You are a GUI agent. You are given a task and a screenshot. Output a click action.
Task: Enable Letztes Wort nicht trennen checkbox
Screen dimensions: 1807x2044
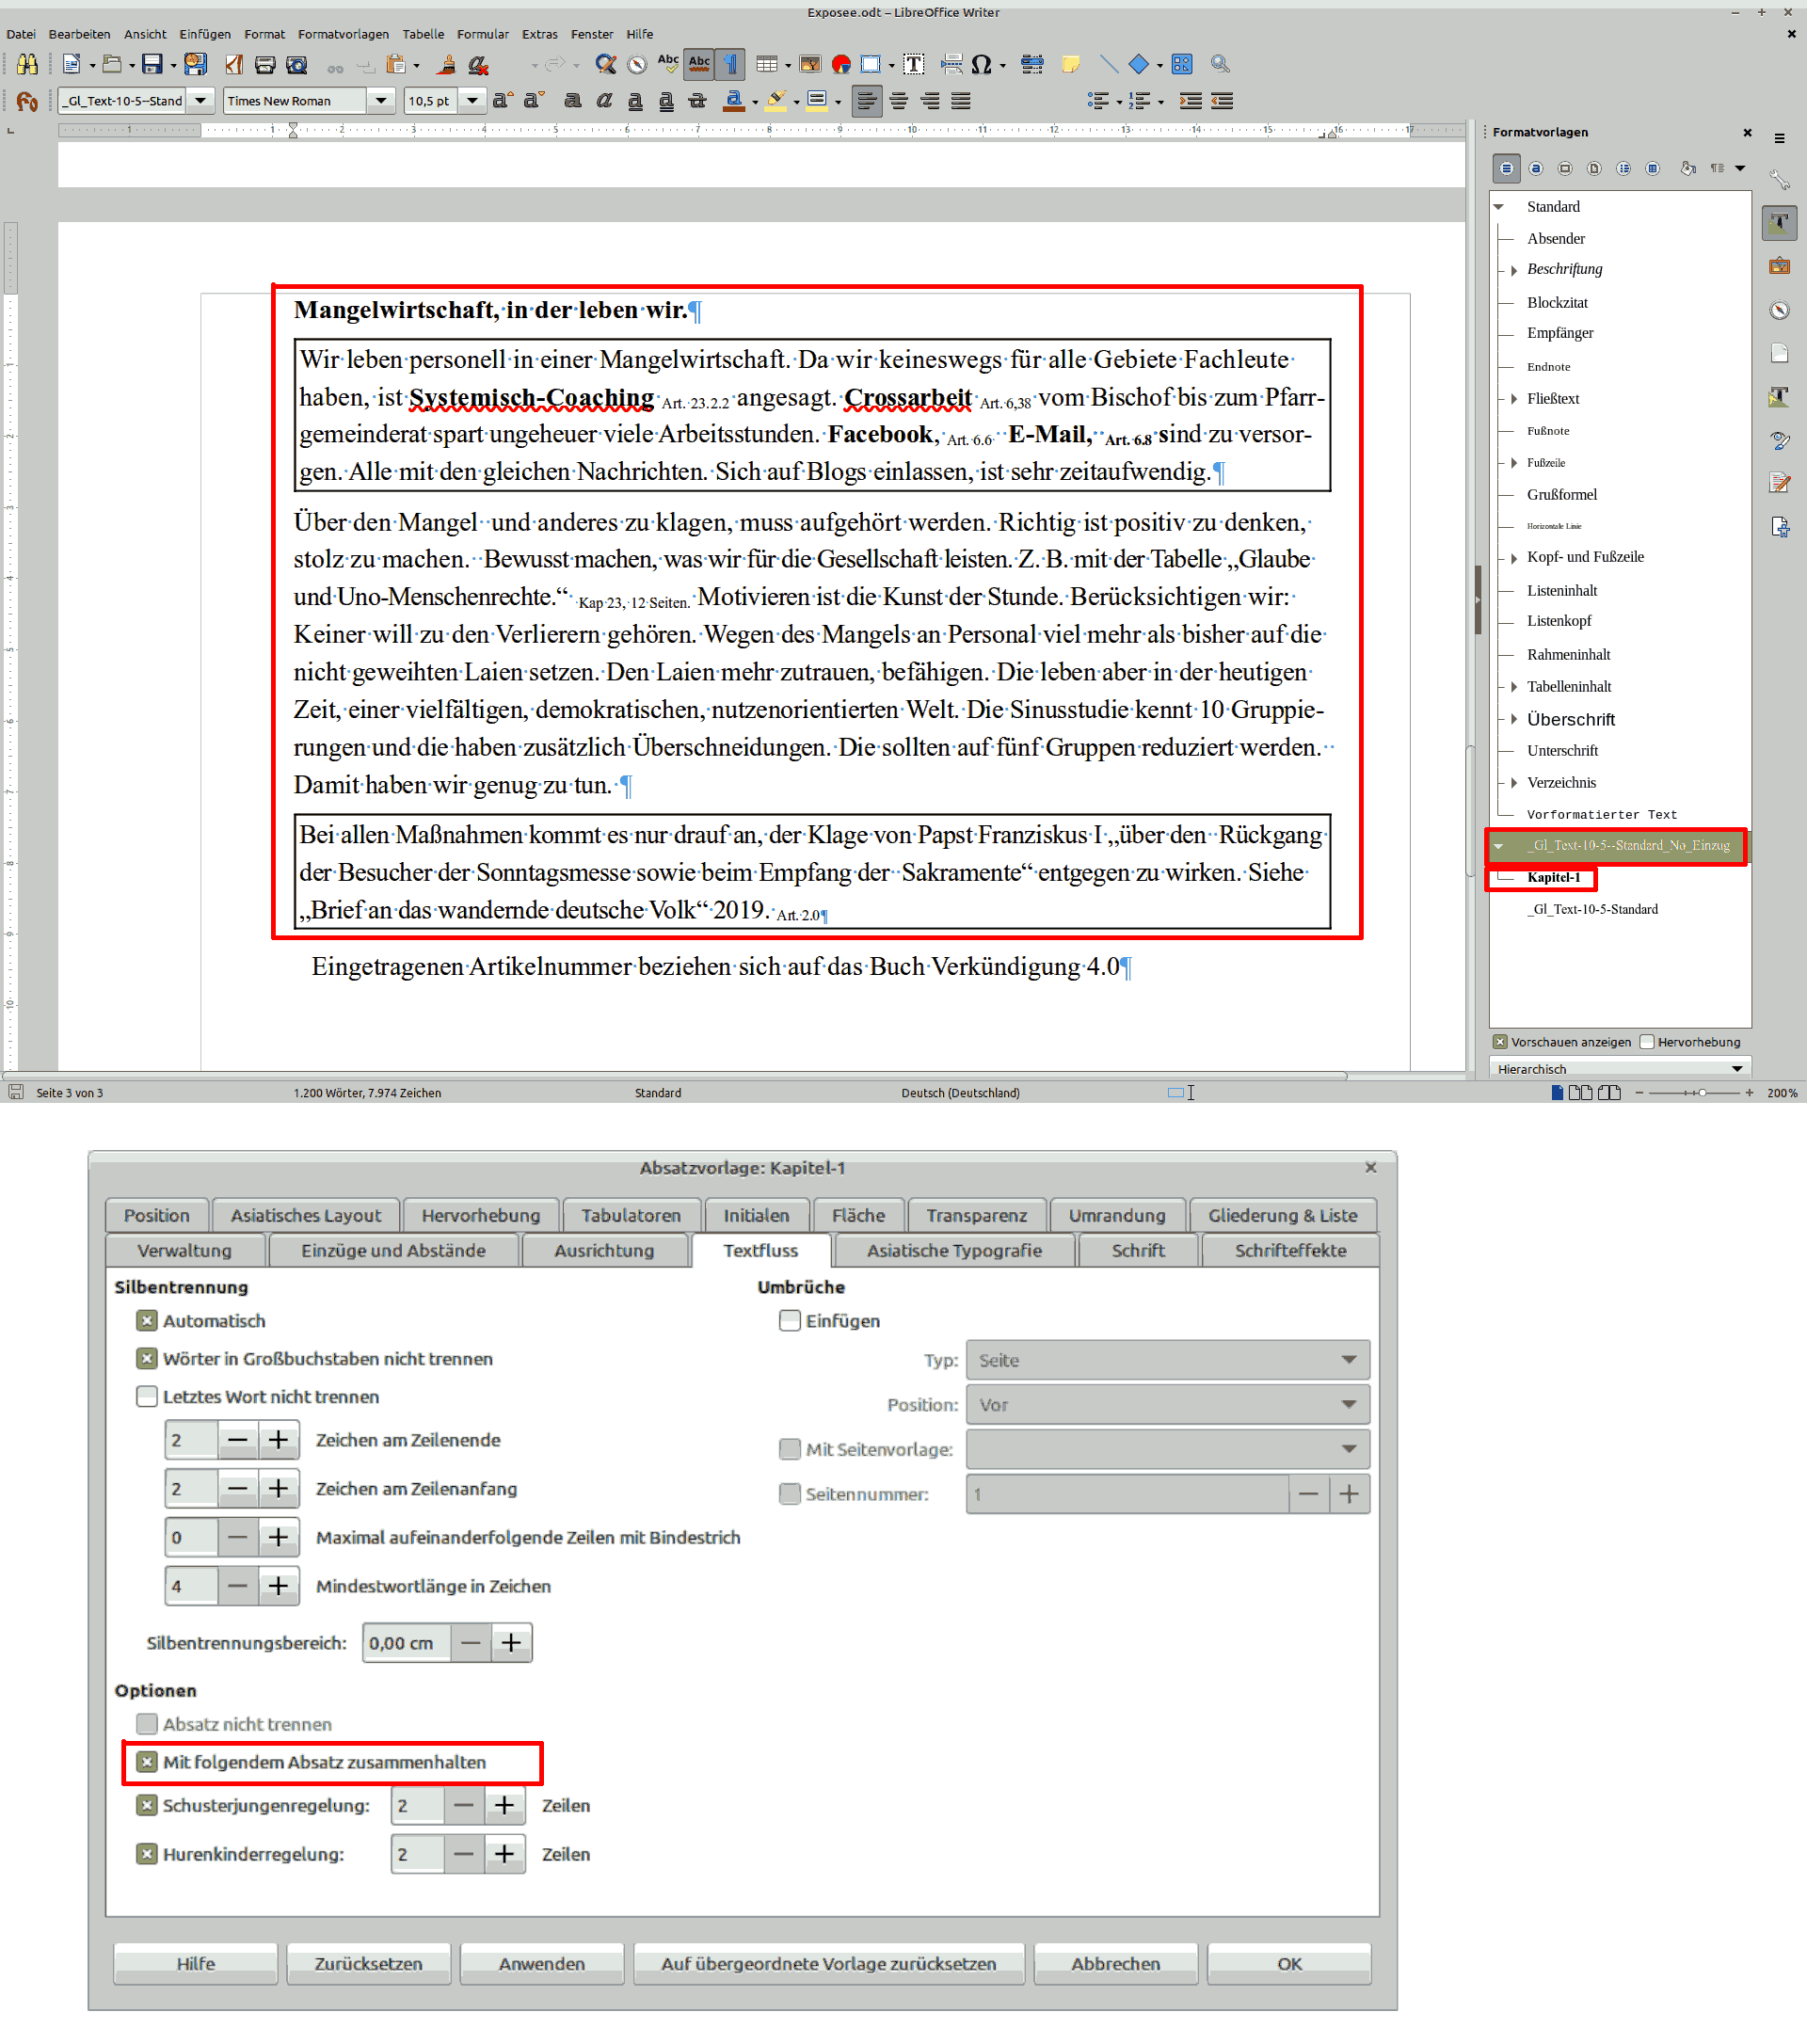pyautogui.click(x=147, y=1396)
